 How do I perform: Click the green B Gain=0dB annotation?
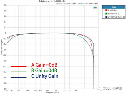[x=44, y=71]
